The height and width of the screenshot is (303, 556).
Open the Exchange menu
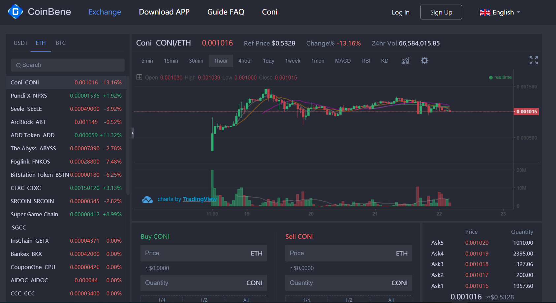[x=105, y=12]
